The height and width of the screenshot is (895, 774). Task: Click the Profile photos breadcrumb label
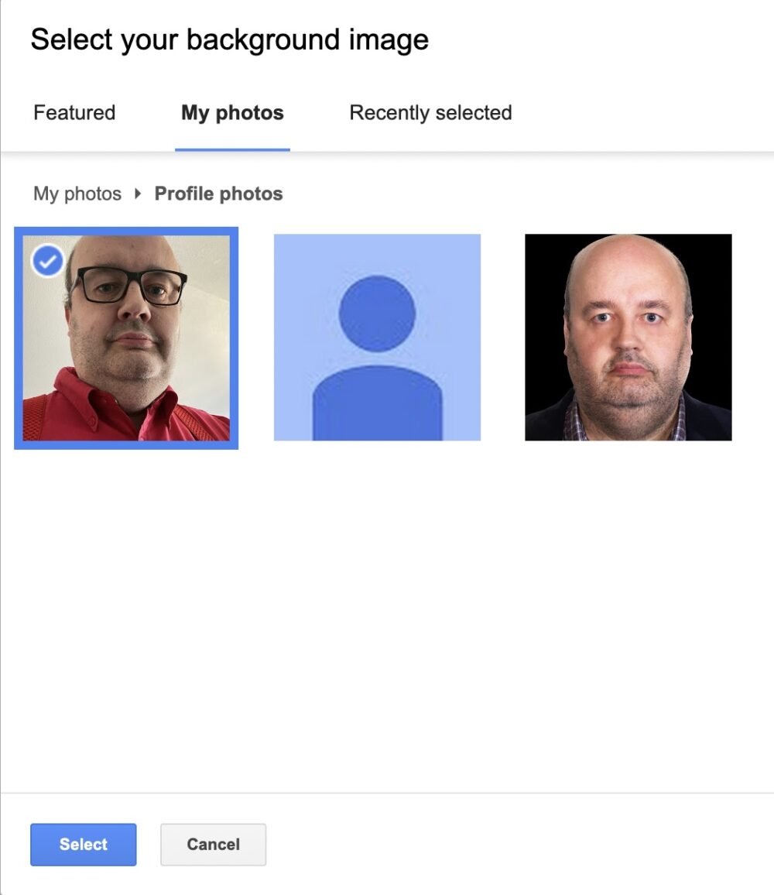click(x=218, y=194)
